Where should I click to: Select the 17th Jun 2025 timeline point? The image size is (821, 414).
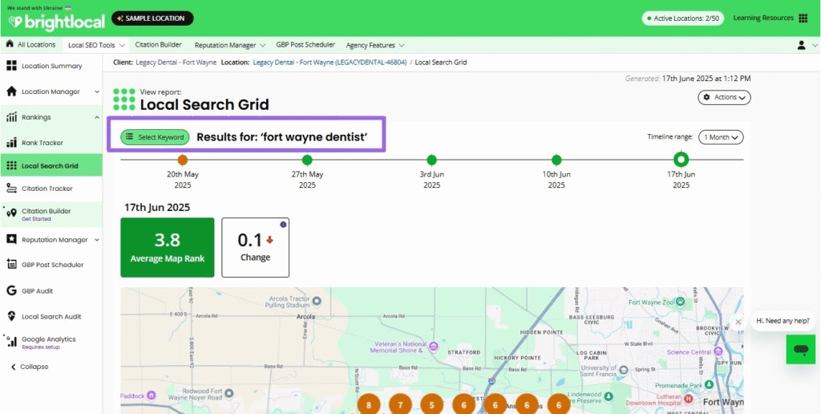pos(681,160)
